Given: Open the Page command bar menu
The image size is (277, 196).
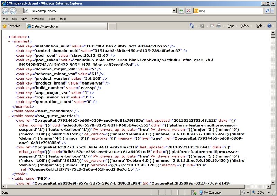Looking at the screenshot, I should click(x=232, y=26).
